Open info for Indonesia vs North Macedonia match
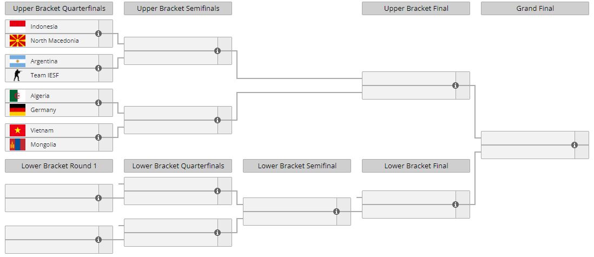594x257 pixels. [x=98, y=34]
